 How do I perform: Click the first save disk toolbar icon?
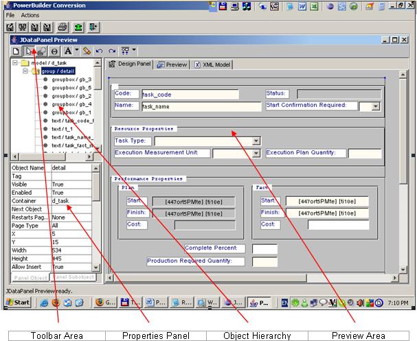(x=10, y=27)
